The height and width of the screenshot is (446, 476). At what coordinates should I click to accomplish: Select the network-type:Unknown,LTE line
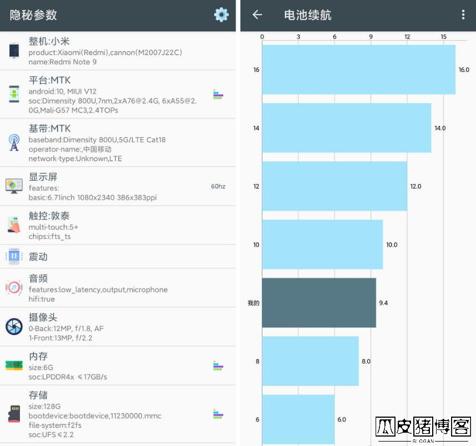point(75,159)
